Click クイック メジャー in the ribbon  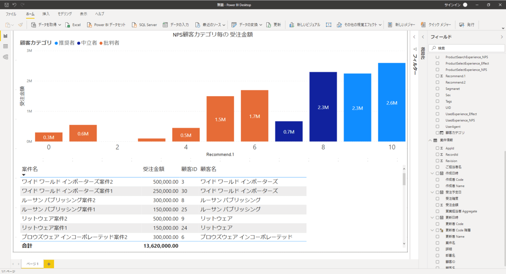pyautogui.click(x=436, y=25)
